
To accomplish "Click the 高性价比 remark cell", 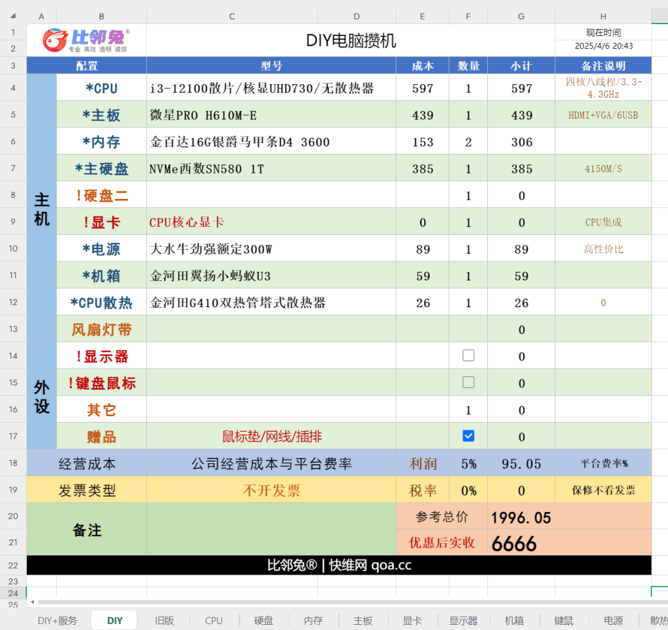I will 603,248.
